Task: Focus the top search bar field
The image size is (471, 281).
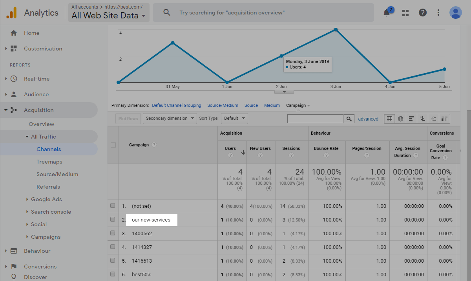Action: [x=263, y=13]
